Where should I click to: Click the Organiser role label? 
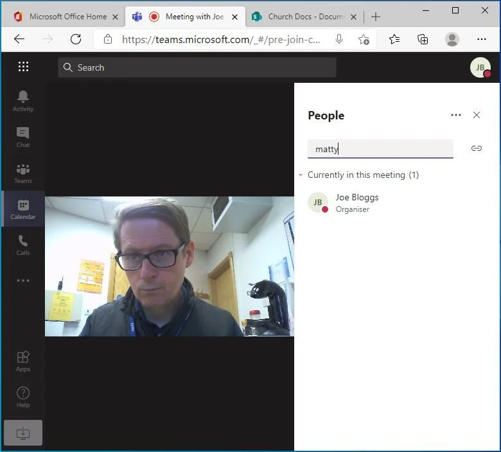pyautogui.click(x=353, y=209)
